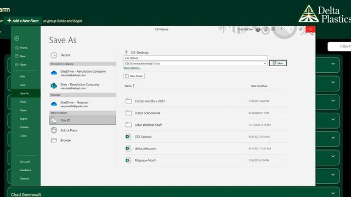This screenshot has height=197, width=351.
Task: Click the file name field CSV Upload
Action: (195, 58)
